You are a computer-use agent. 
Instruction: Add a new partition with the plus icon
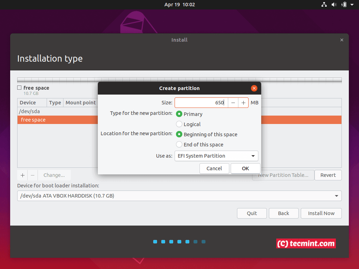click(22, 175)
